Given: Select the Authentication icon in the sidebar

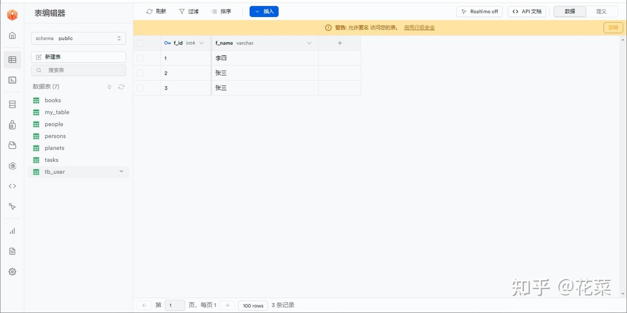Looking at the screenshot, I should click(x=12, y=125).
